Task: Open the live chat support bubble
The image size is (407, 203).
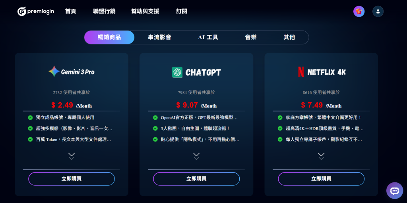Action: tap(394, 191)
